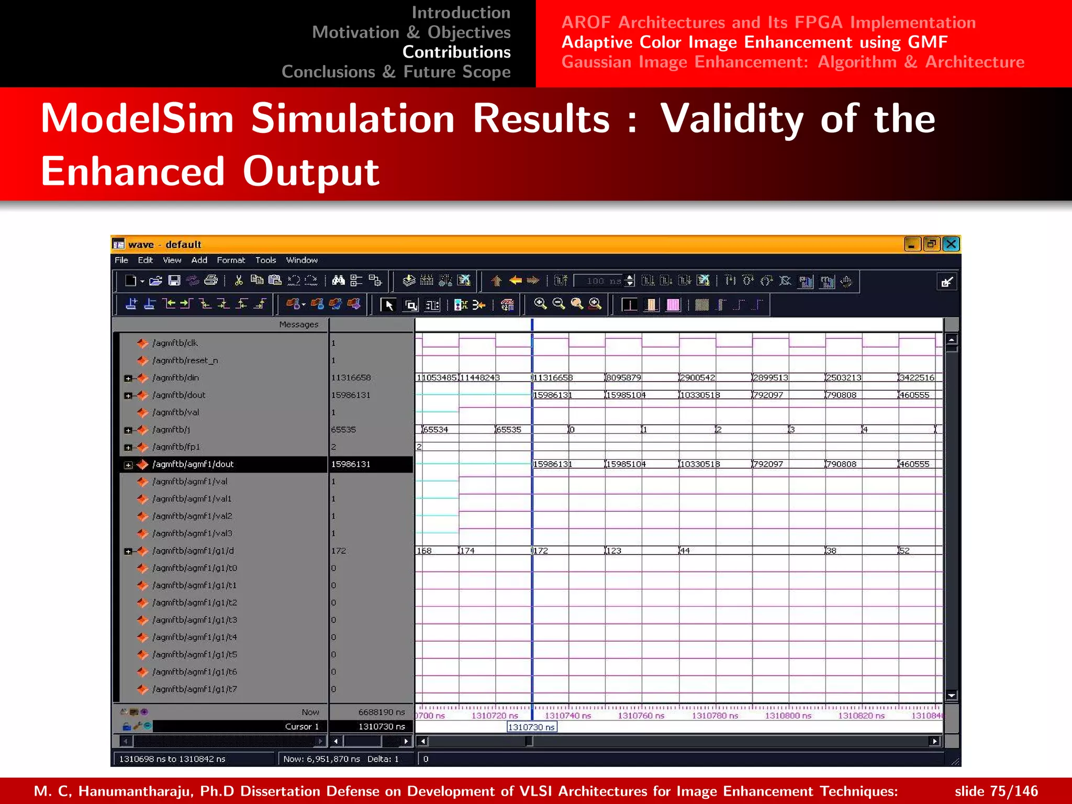Open the View menu
Viewport: 1072px width, 804px height.
(x=172, y=260)
